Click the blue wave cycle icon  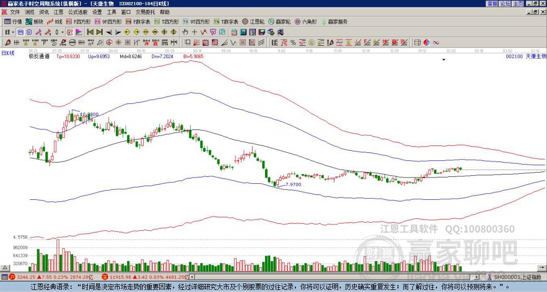436,43
